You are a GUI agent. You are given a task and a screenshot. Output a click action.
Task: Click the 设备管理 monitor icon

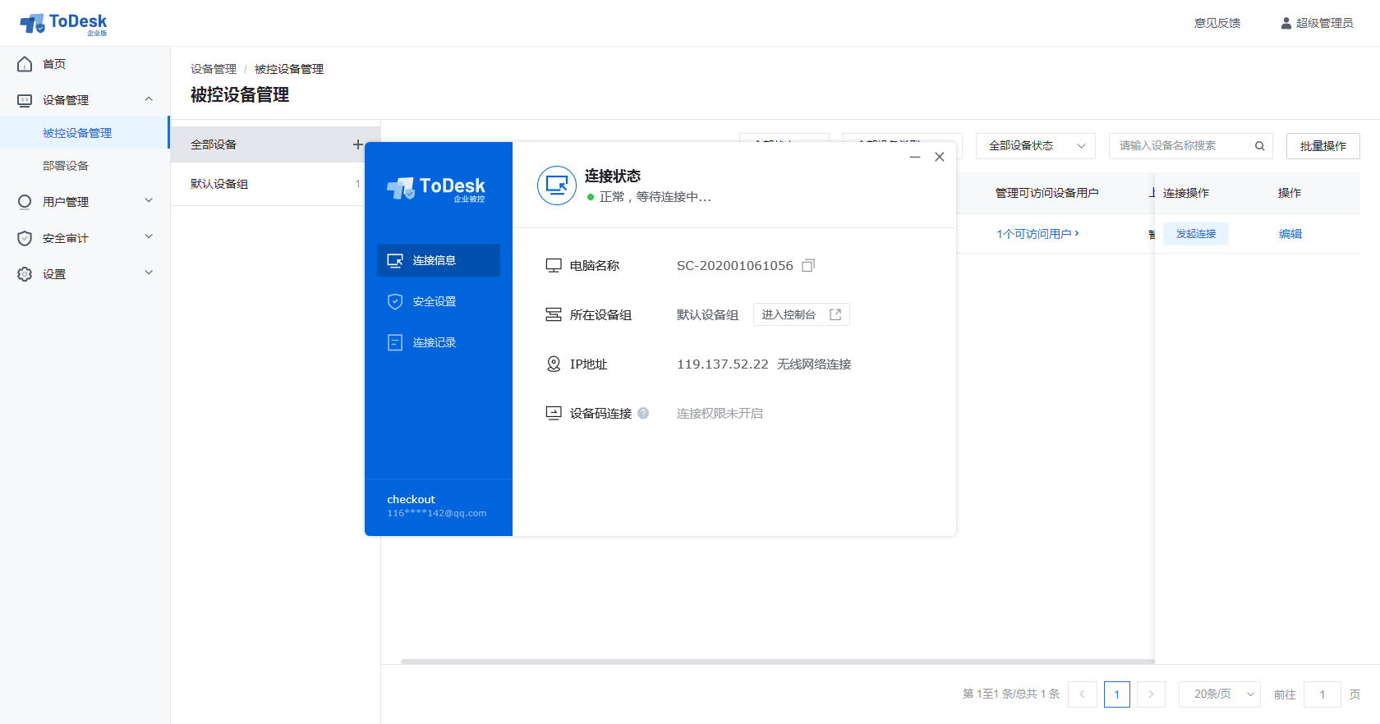25,100
